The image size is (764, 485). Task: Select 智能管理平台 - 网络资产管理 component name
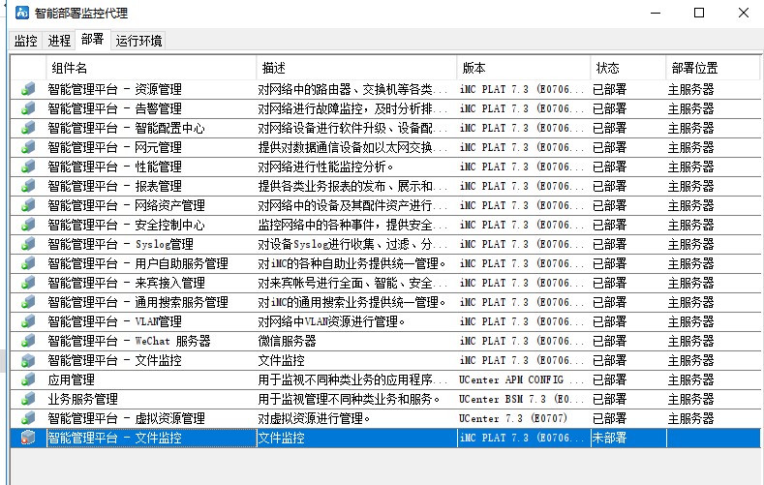pyautogui.click(x=126, y=205)
